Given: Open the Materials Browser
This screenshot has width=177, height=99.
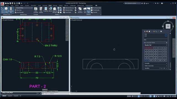Looking at the screenshot, I should point(68,8).
